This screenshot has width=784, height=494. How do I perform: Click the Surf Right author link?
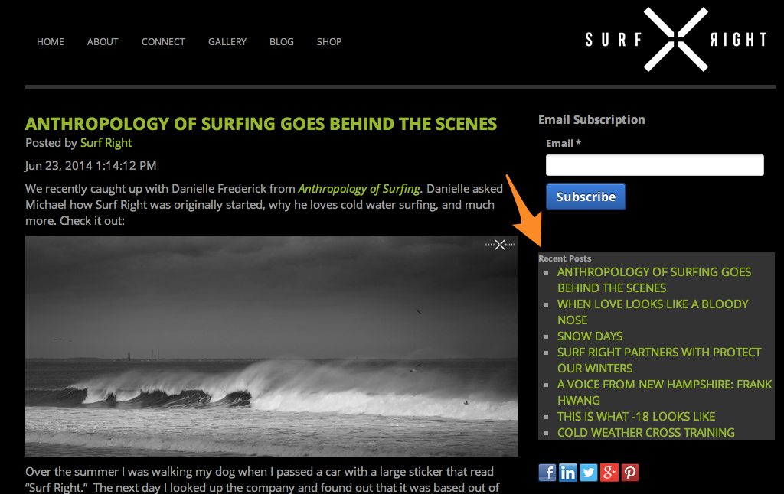click(106, 143)
